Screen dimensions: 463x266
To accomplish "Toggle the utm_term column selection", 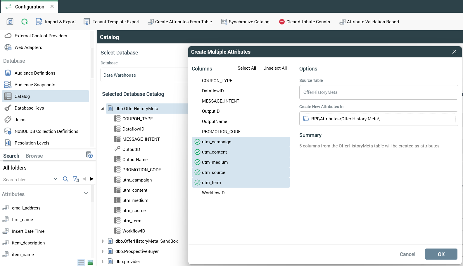I will 198,183.
